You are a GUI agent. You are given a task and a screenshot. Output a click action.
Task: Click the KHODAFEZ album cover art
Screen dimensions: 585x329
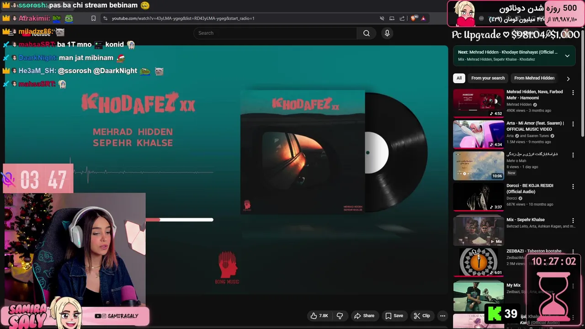click(303, 152)
